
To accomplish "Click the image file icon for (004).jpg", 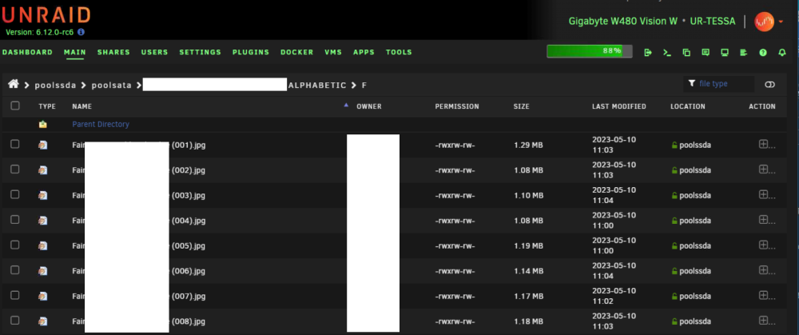I will pyautogui.click(x=43, y=221).
